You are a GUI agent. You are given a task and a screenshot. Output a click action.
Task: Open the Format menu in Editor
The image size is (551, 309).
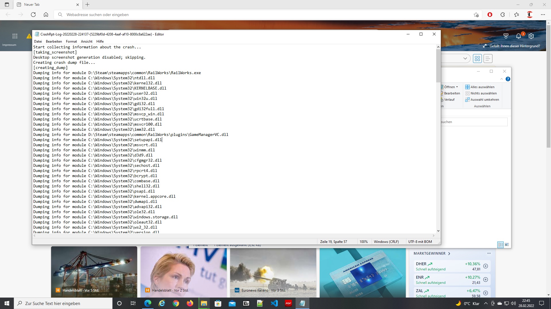pos(71,41)
